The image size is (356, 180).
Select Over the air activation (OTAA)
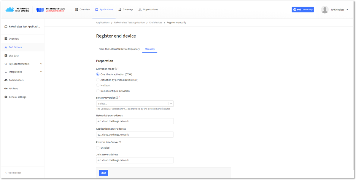click(x=98, y=74)
